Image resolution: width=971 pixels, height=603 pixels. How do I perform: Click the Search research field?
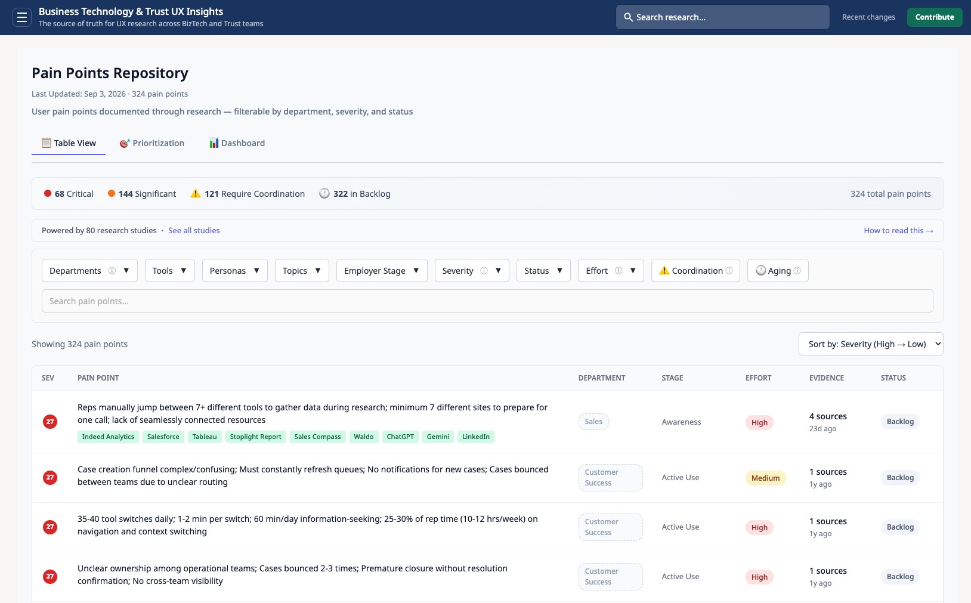pyautogui.click(x=722, y=17)
